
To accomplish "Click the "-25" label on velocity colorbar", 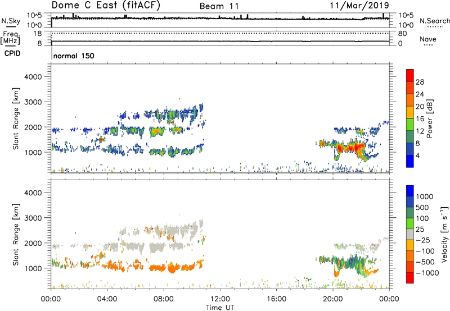I will click(424, 240).
